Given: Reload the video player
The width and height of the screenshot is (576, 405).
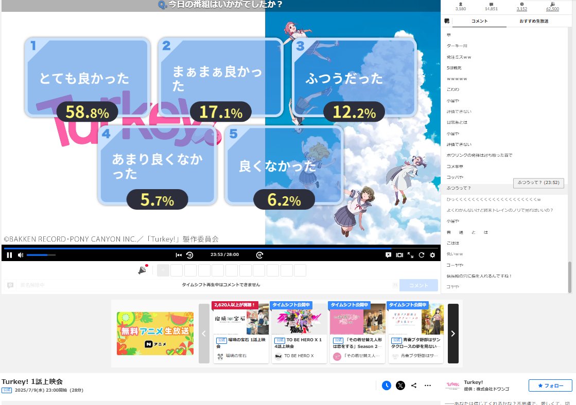Looking at the screenshot, I should click(x=422, y=255).
